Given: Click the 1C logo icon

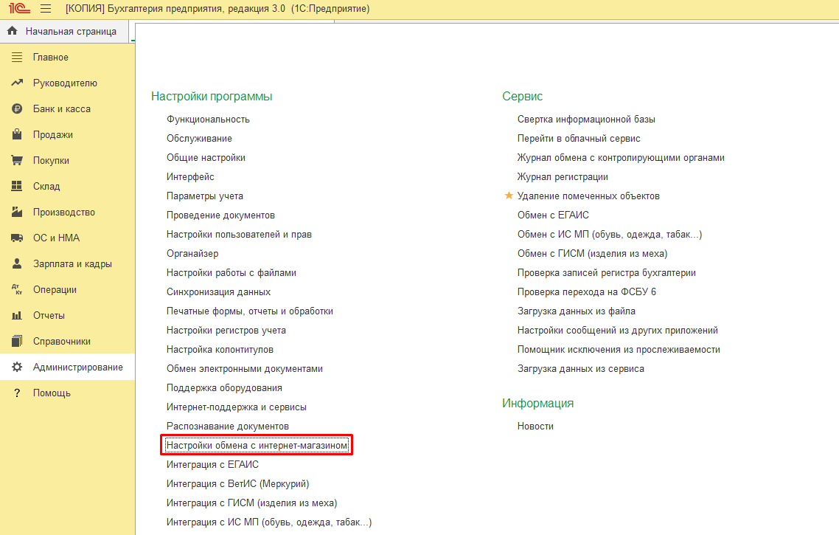Looking at the screenshot, I should click(19, 9).
